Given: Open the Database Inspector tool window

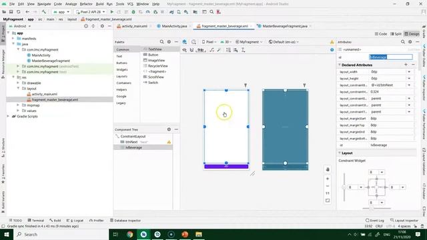Looking at the screenshot, I should coord(125,221).
